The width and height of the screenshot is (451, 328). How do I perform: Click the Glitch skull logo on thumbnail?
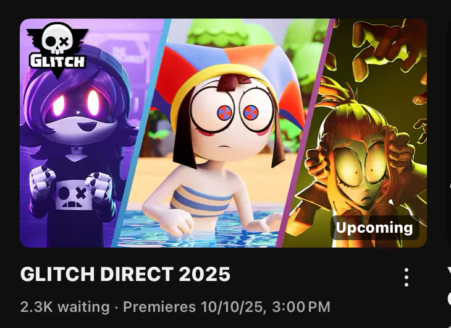click(57, 50)
